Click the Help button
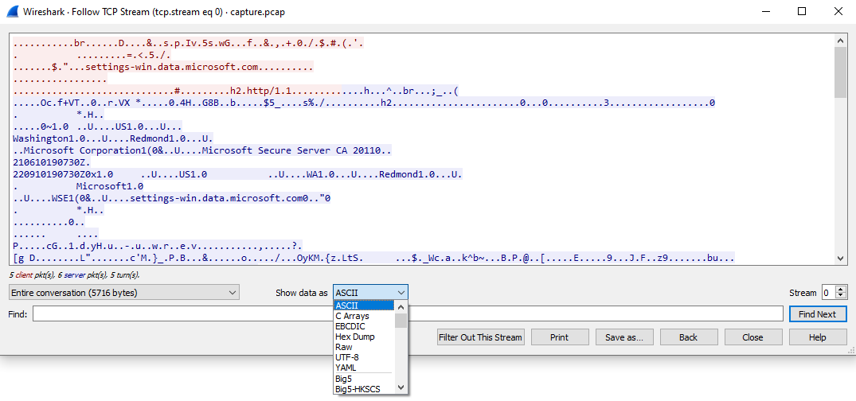 pyautogui.click(x=817, y=337)
